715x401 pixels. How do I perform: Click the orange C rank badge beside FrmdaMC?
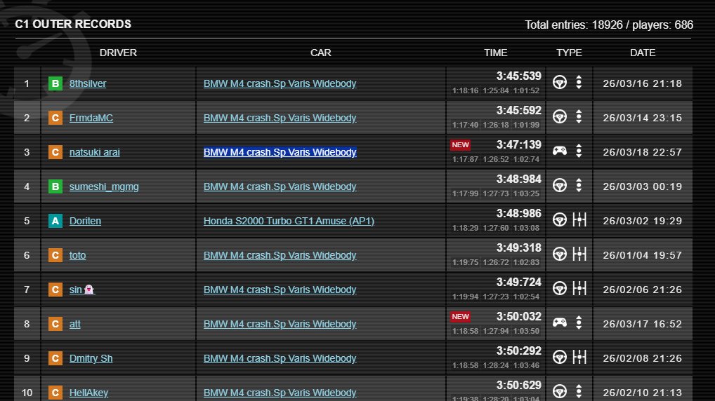(x=55, y=118)
